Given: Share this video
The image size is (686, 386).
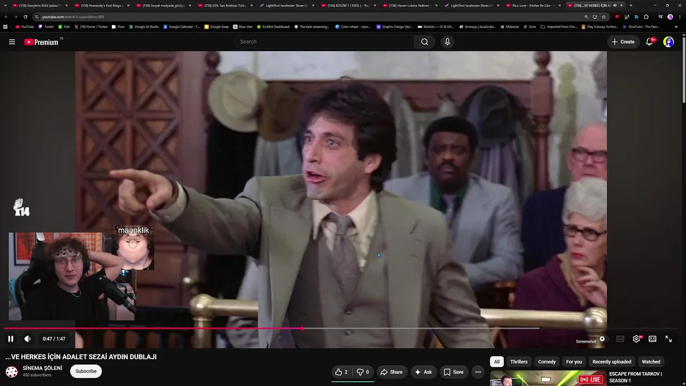Looking at the screenshot, I should click(x=391, y=372).
